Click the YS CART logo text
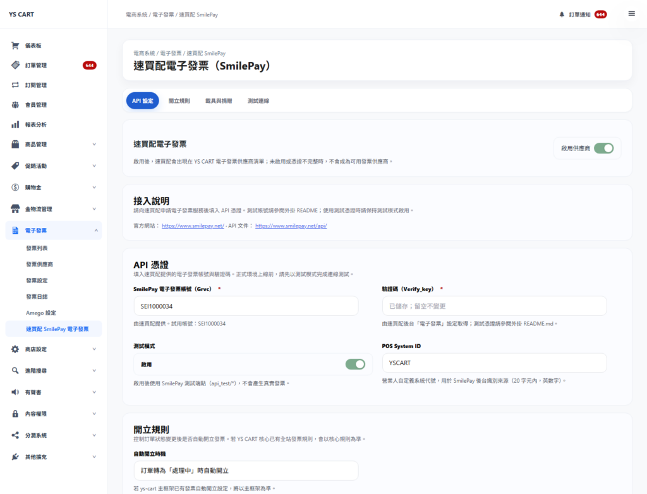 21,15
